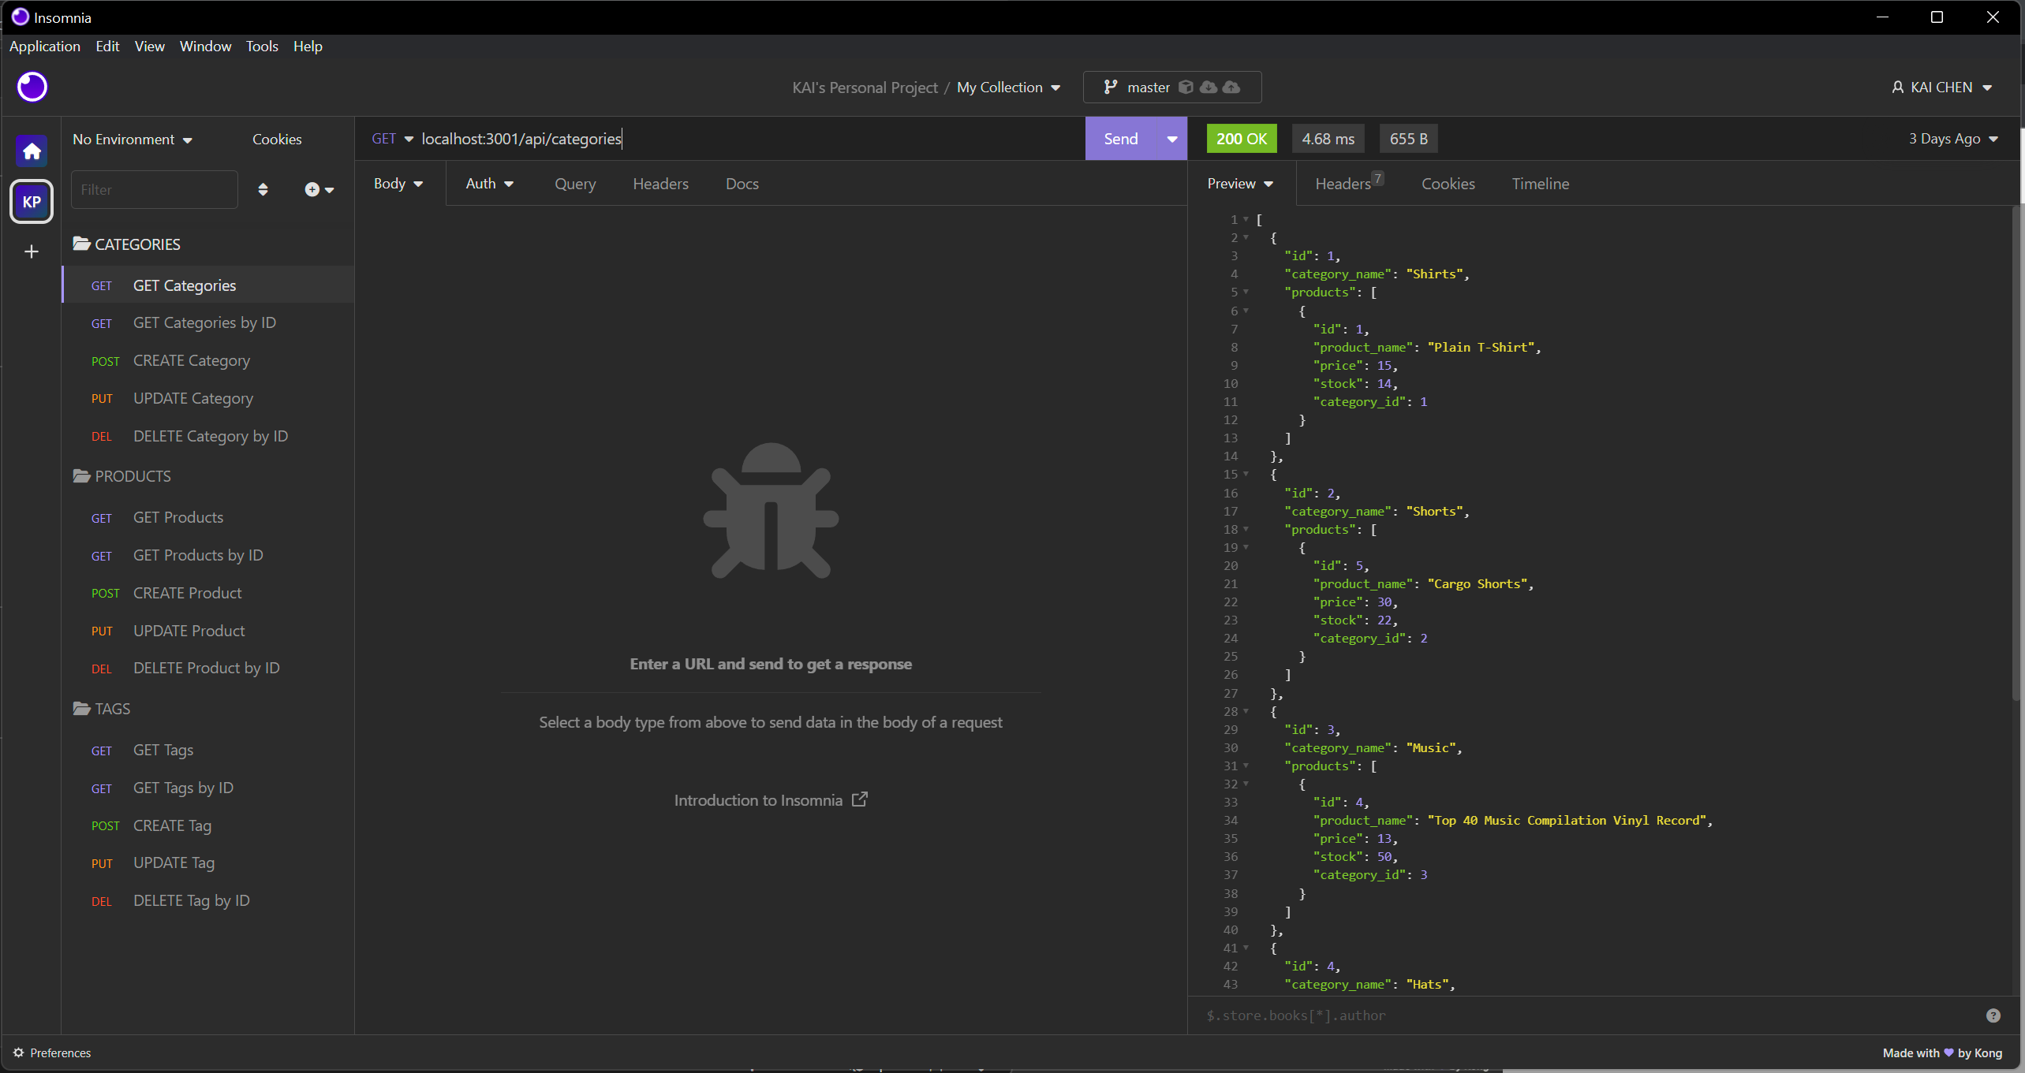
Task: Open the View menu
Action: click(149, 46)
